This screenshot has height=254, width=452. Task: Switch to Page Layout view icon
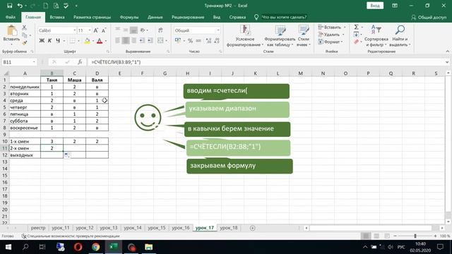click(376, 236)
